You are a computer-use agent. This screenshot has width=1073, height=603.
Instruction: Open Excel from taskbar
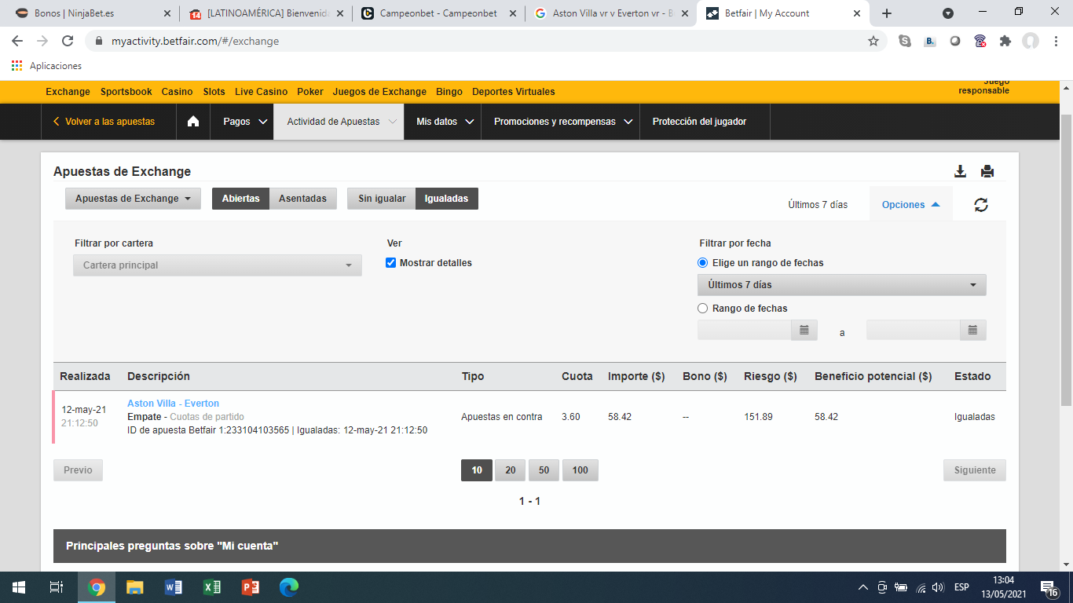(x=212, y=587)
